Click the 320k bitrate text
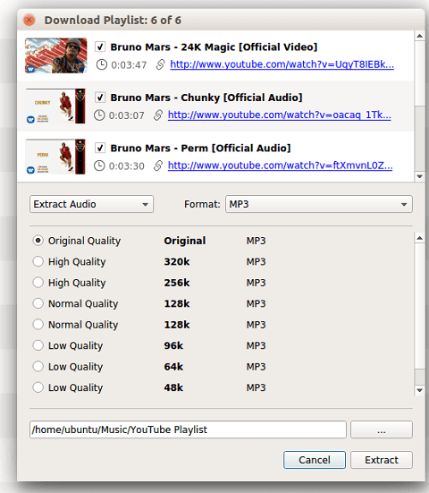Screen dimensions: 429x493 (x=177, y=261)
